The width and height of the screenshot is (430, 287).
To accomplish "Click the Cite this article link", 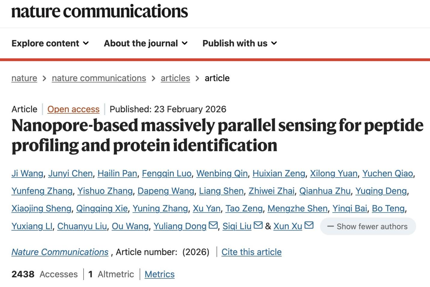I will click(x=251, y=252).
